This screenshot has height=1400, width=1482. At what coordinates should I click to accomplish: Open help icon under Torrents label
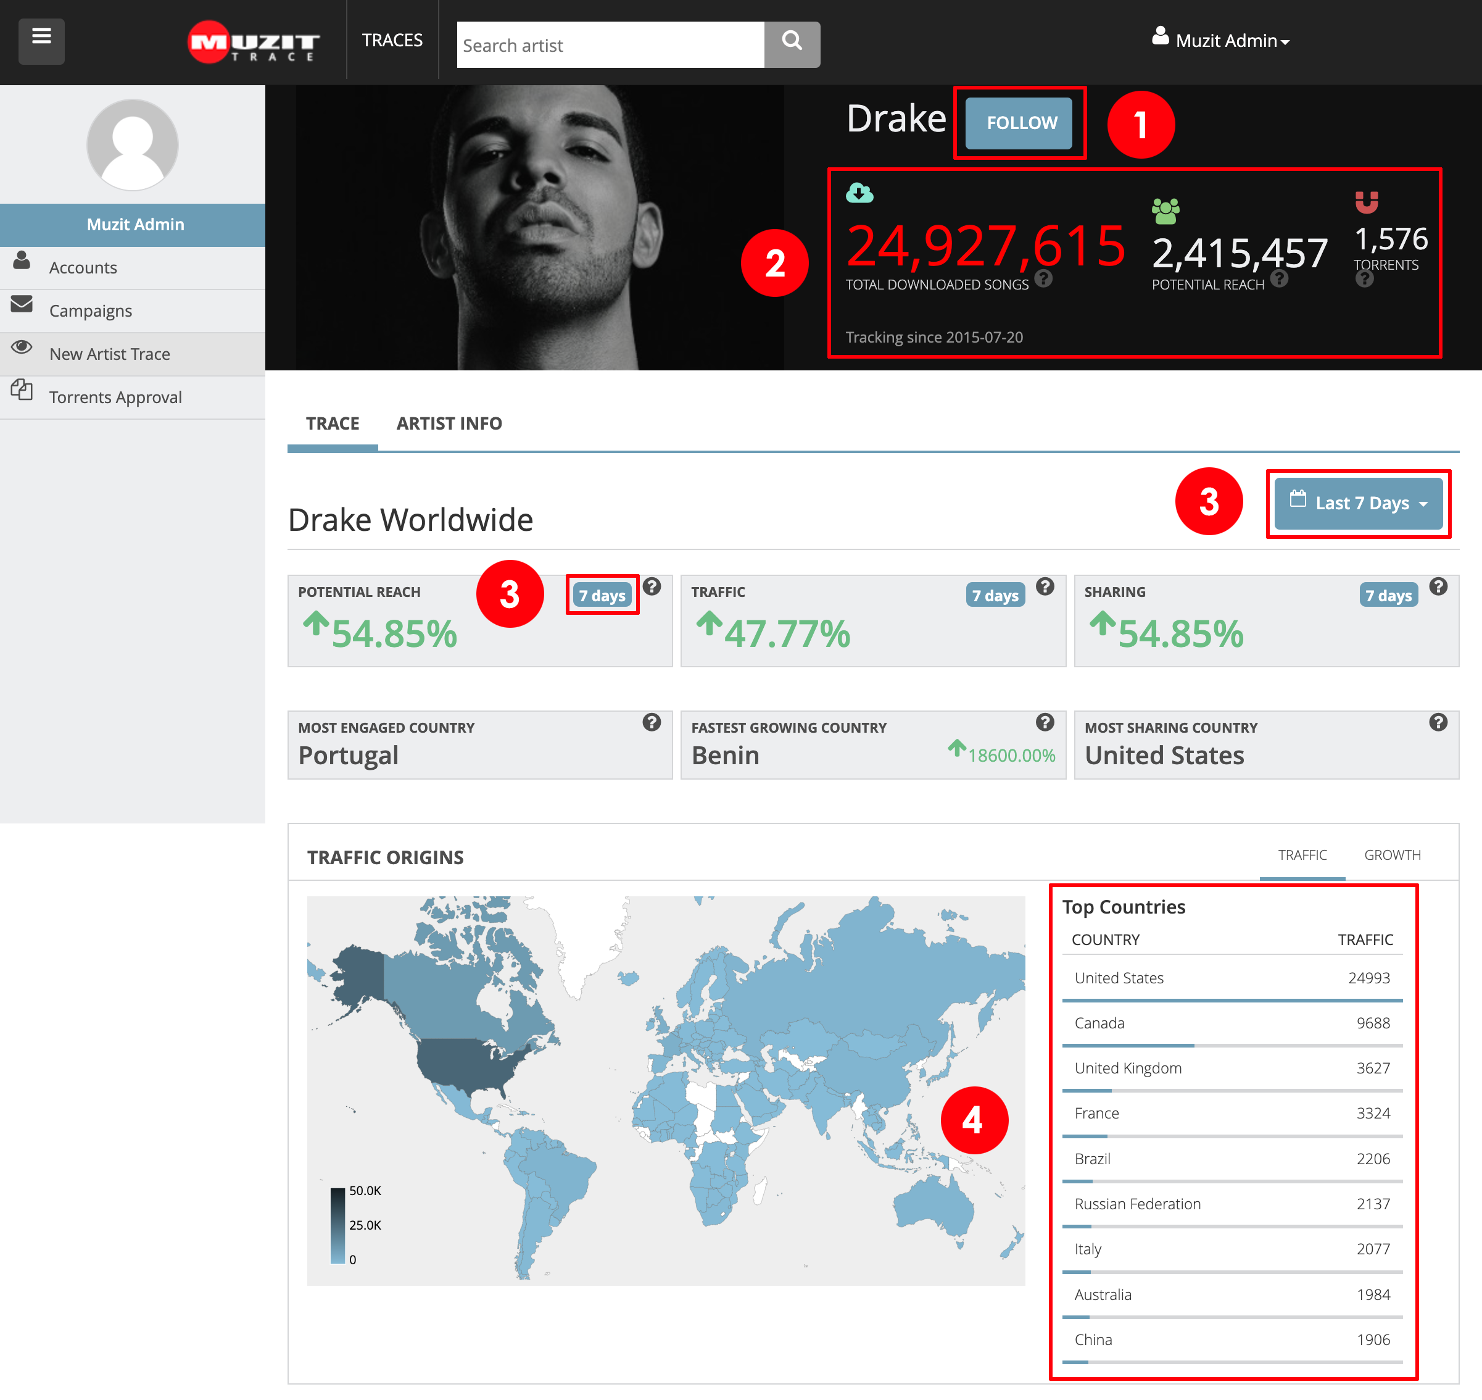click(1364, 278)
